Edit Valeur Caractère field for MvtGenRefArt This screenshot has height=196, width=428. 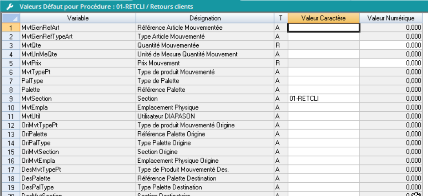tap(323, 27)
